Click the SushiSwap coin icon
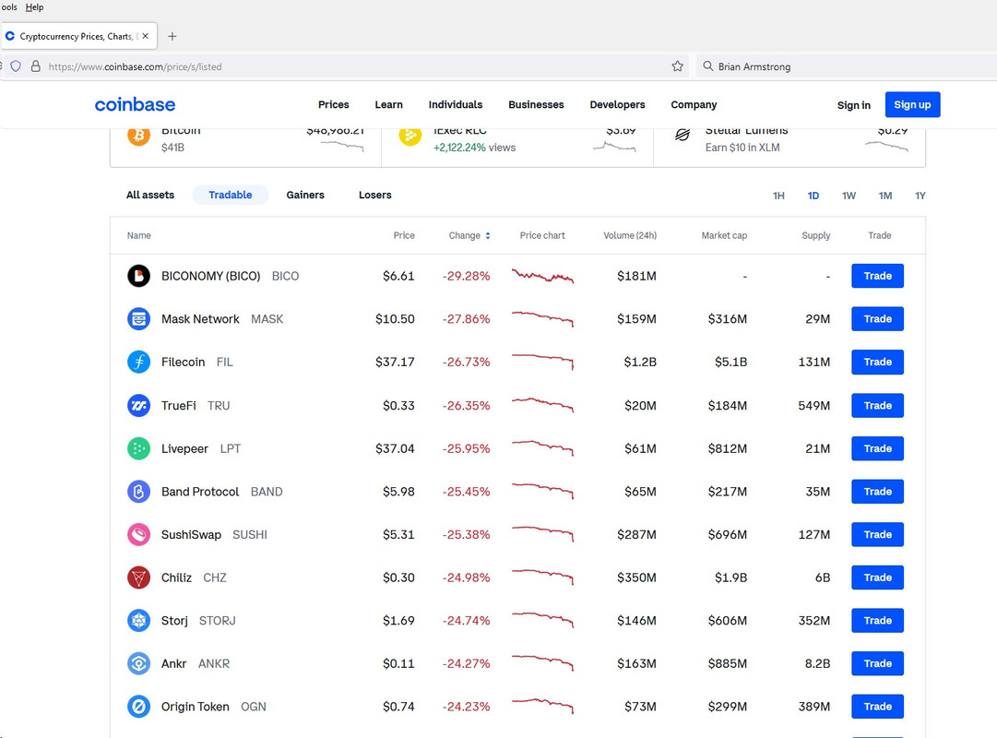The width and height of the screenshot is (997, 738). pyautogui.click(x=138, y=534)
